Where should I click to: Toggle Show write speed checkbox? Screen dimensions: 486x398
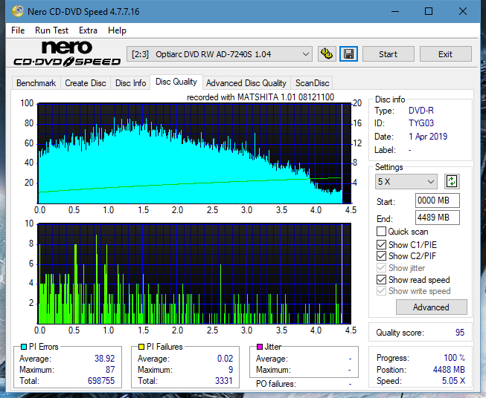click(x=381, y=291)
